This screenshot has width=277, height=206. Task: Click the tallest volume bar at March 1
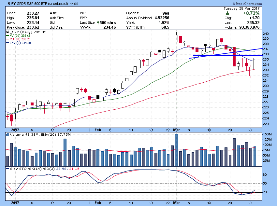point(177,150)
